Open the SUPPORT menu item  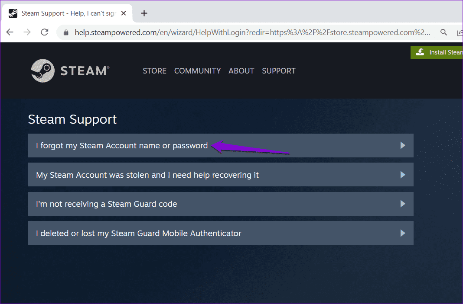click(x=279, y=70)
